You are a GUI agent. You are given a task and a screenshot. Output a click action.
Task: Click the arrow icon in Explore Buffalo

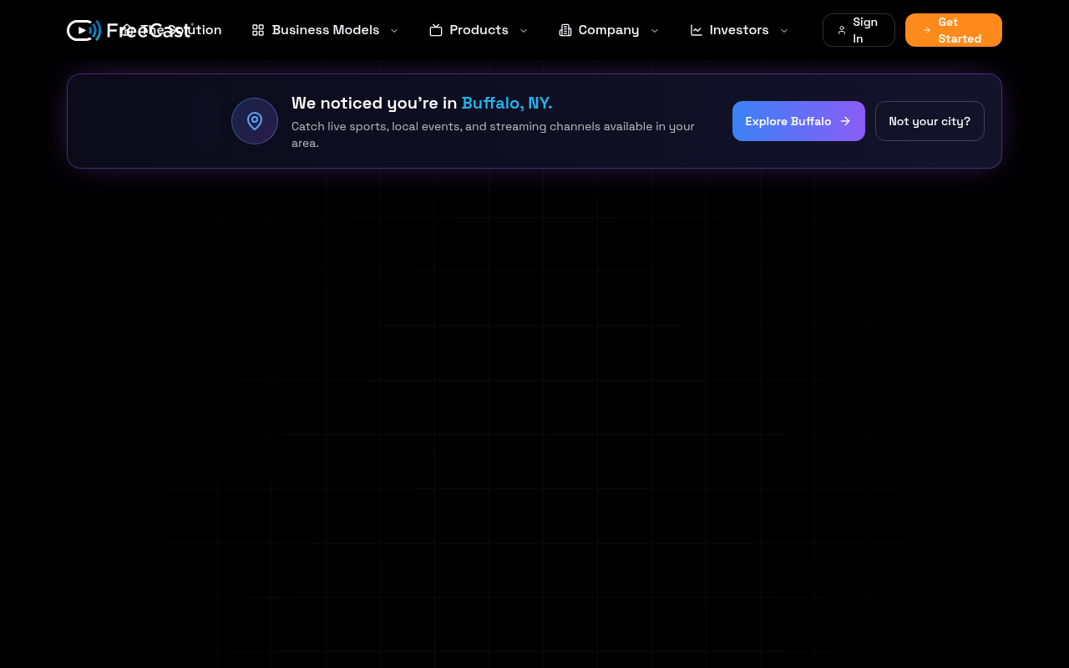coord(845,121)
